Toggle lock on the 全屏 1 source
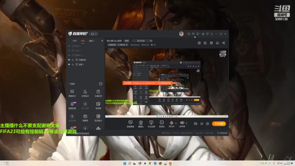The image size is (295, 166). (73, 64)
